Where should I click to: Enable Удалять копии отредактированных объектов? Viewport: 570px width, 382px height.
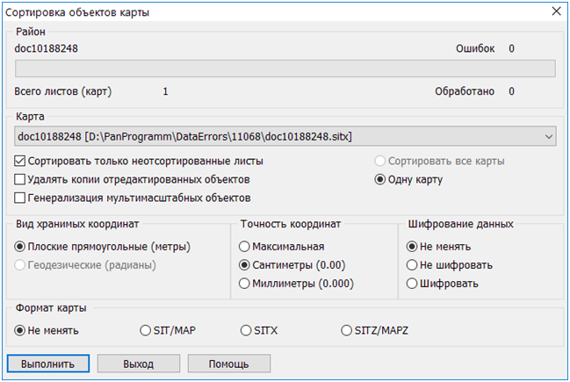coord(21,180)
